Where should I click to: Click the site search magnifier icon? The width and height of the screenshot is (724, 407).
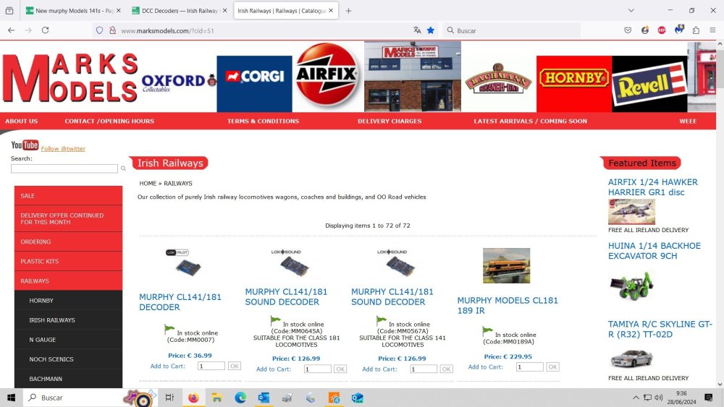[123, 168]
